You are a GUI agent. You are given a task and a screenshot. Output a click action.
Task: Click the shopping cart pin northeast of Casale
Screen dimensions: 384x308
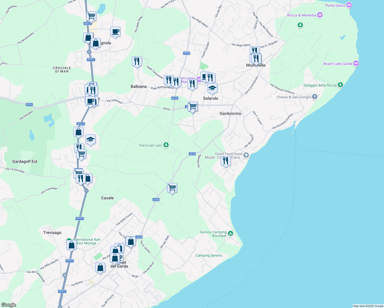click(x=172, y=188)
